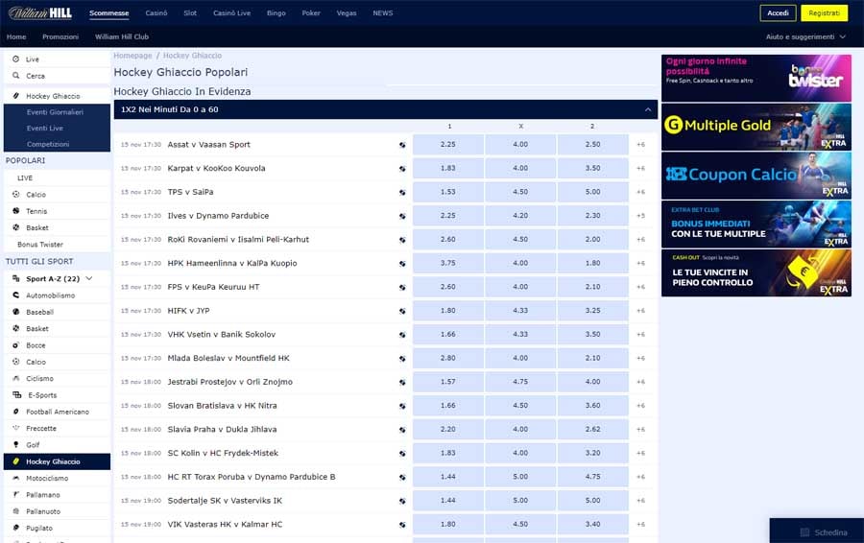
Task: Show +6 more markets for HIFK v JYP
Action: click(x=641, y=311)
